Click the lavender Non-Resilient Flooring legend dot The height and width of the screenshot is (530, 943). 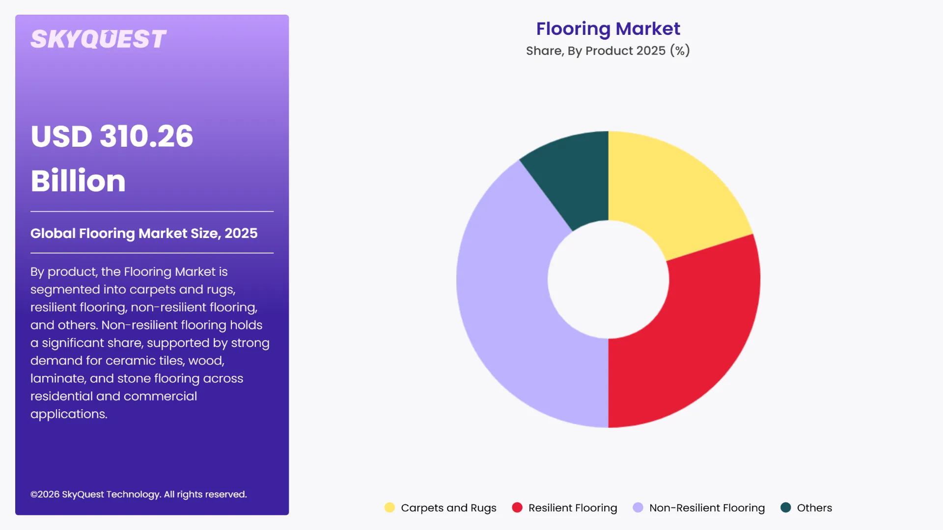click(638, 507)
